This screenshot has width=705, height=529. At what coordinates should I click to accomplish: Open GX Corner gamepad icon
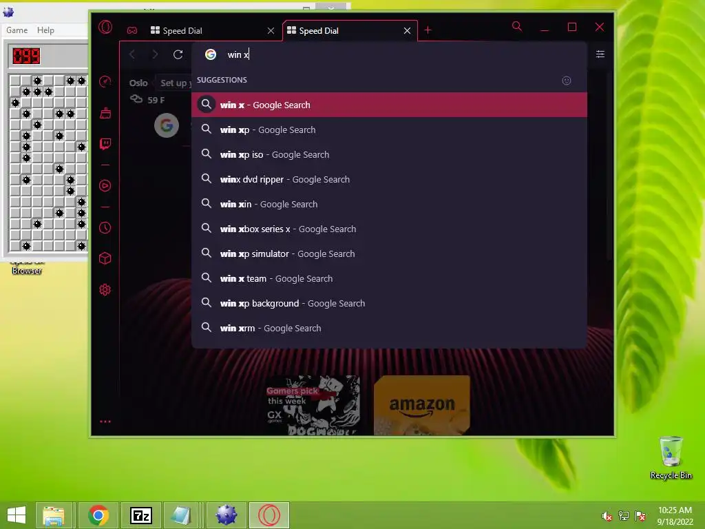pyautogui.click(x=131, y=30)
